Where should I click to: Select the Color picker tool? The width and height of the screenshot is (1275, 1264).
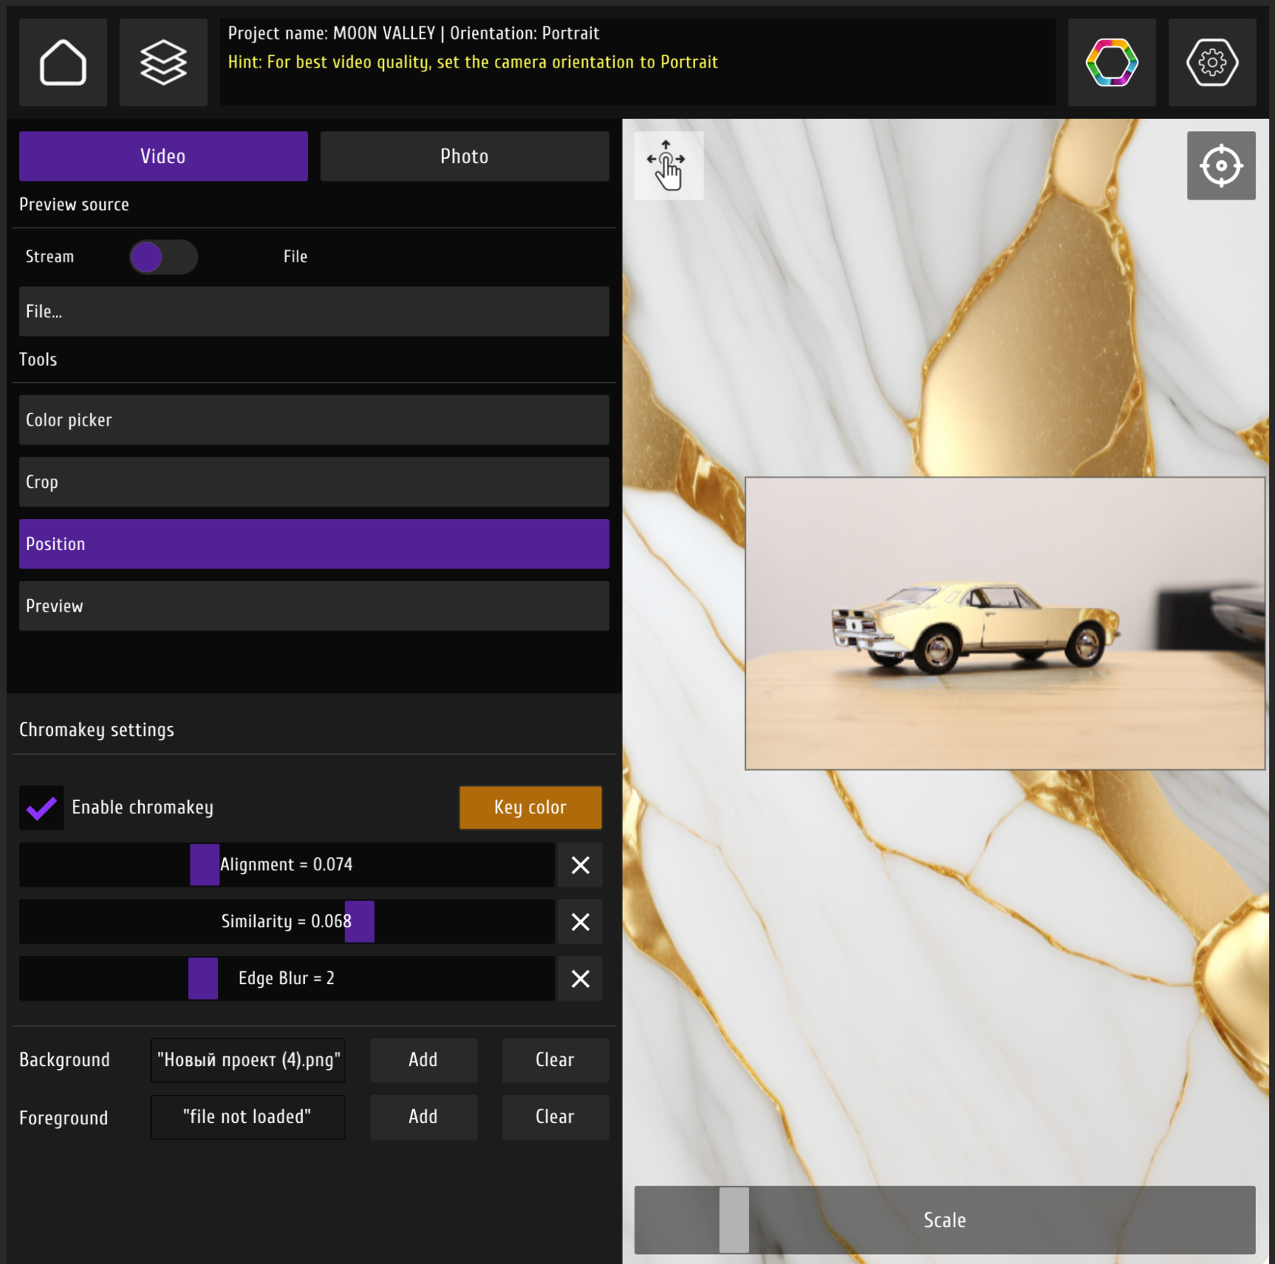tap(314, 420)
